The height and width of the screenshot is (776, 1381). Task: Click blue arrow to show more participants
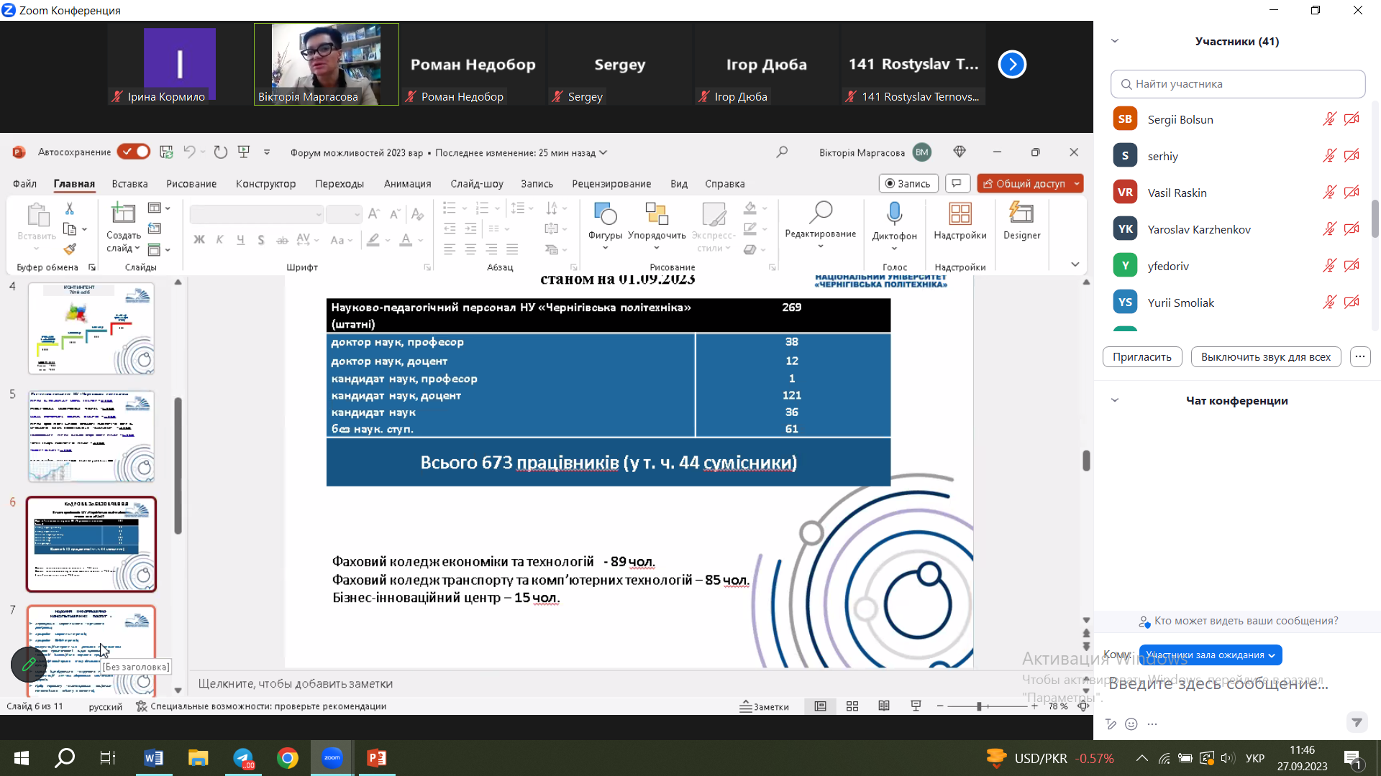[x=1012, y=65]
